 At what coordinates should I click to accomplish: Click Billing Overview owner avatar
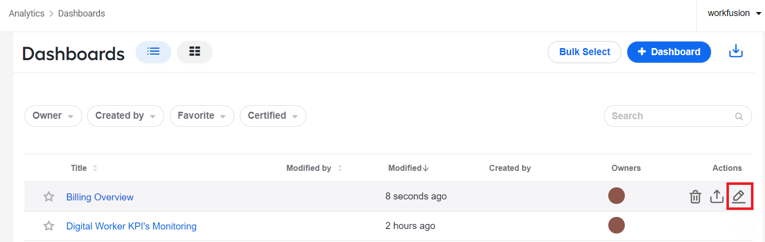616,196
